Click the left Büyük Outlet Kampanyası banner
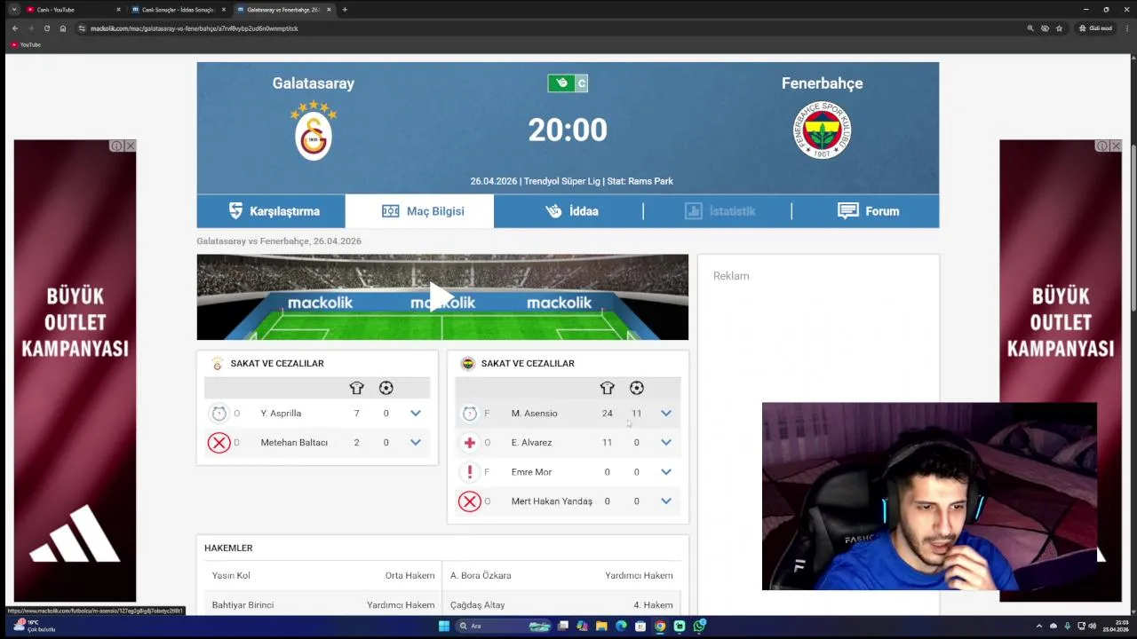Viewport: 1137px width, 639px height. pos(75,371)
